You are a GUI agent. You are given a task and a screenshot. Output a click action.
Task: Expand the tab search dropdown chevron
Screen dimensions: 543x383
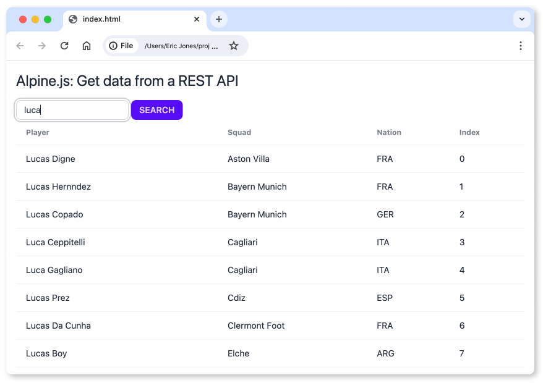pos(521,19)
